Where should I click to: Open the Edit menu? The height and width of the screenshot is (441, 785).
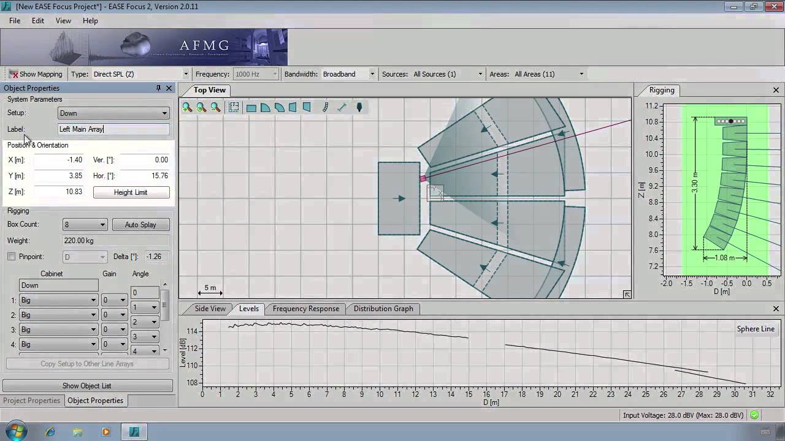coord(38,21)
